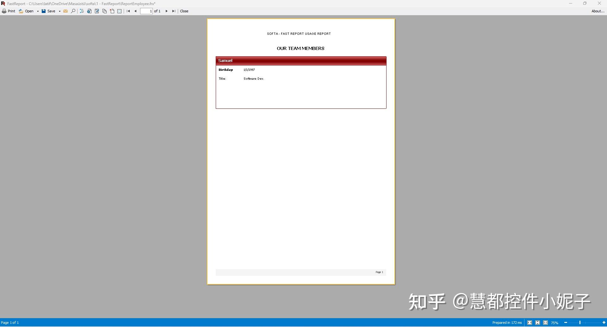The image size is (607, 327).
Task: Click 'SOFTA - FAST REPORT USAGE REPORT' title
Action: coord(299,34)
